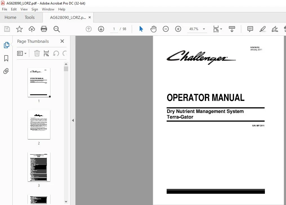Image resolution: width=286 pixels, height=205 pixels.
Task: Delete selected page trash icon
Action: pyautogui.click(x=37, y=53)
